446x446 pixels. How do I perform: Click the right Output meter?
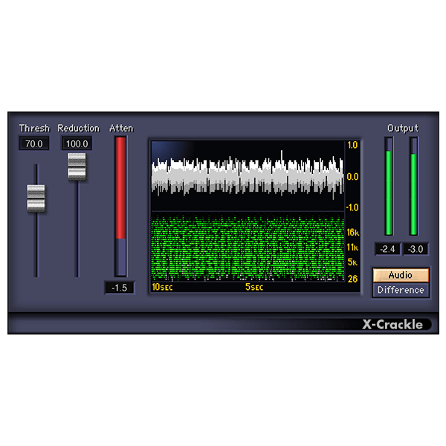(413, 186)
